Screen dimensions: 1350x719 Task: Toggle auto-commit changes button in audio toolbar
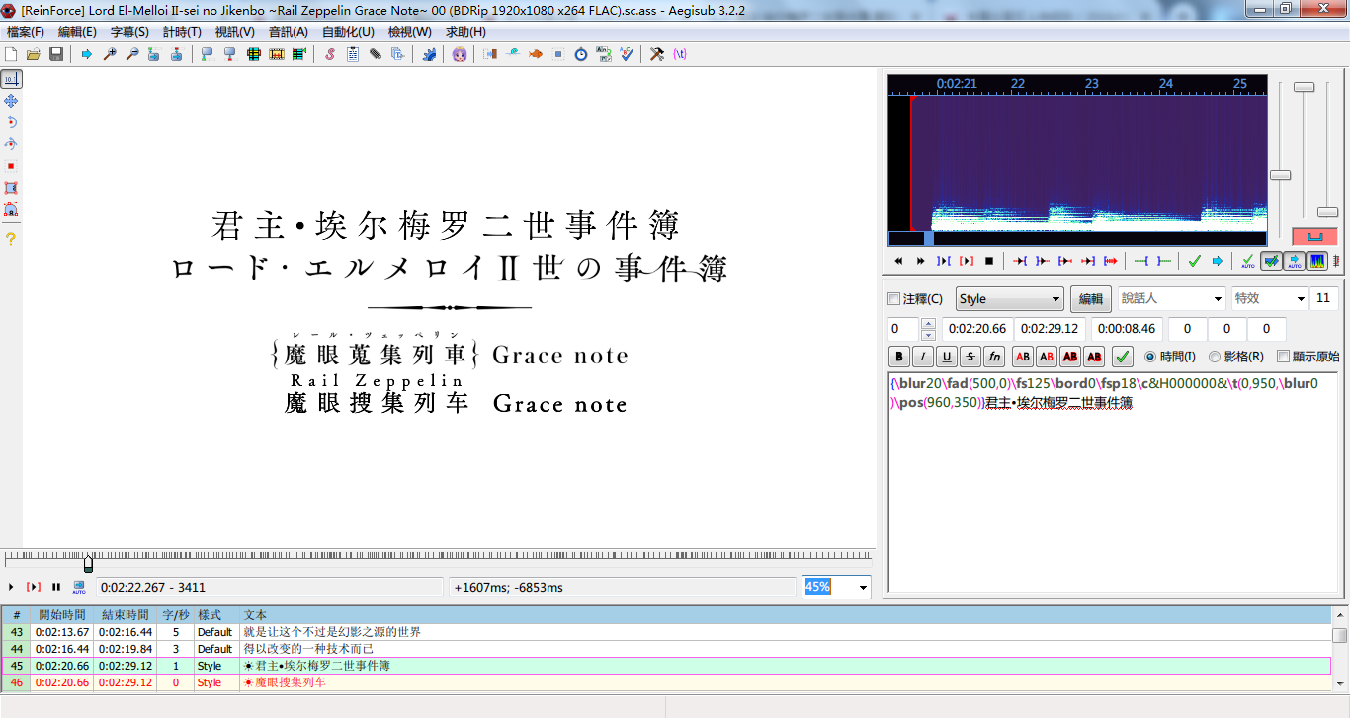[x=1248, y=261]
